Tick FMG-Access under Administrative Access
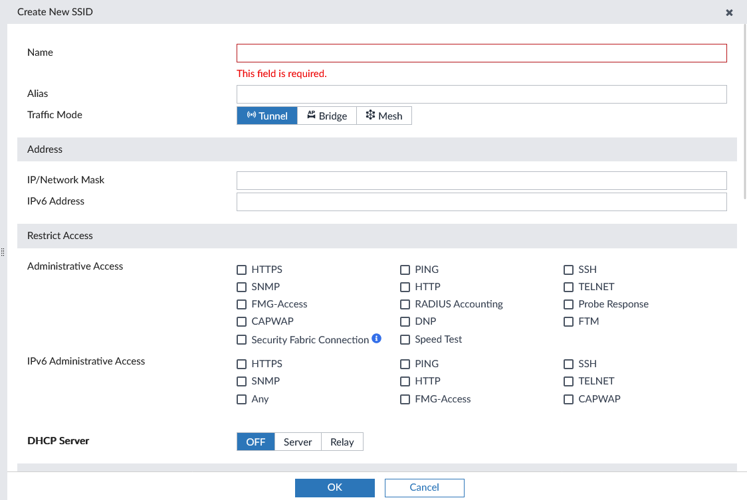Viewport: 747px width, 500px height. click(x=241, y=304)
